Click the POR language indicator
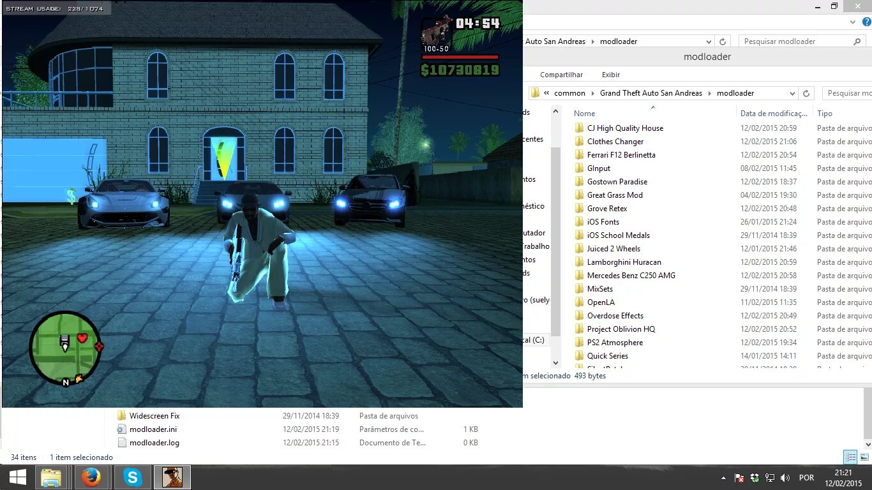This screenshot has width=872, height=490. click(806, 478)
